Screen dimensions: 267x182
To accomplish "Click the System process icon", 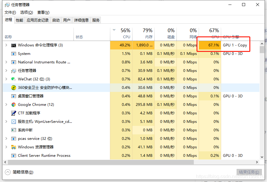I will pyautogui.click(x=14, y=54).
